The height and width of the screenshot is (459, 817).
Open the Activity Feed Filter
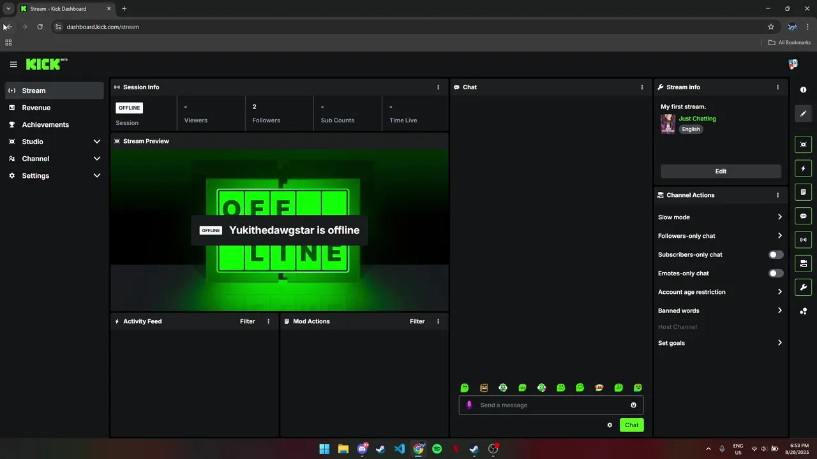(247, 321)
